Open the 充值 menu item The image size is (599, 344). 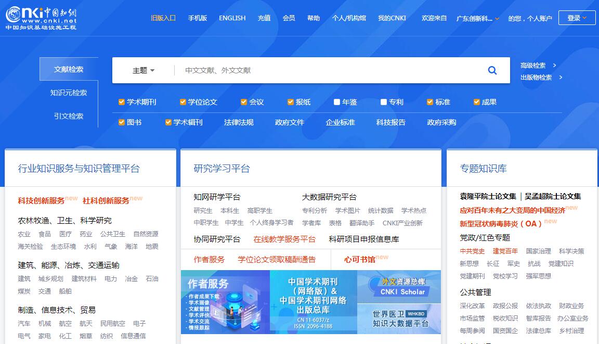(264, 18)
